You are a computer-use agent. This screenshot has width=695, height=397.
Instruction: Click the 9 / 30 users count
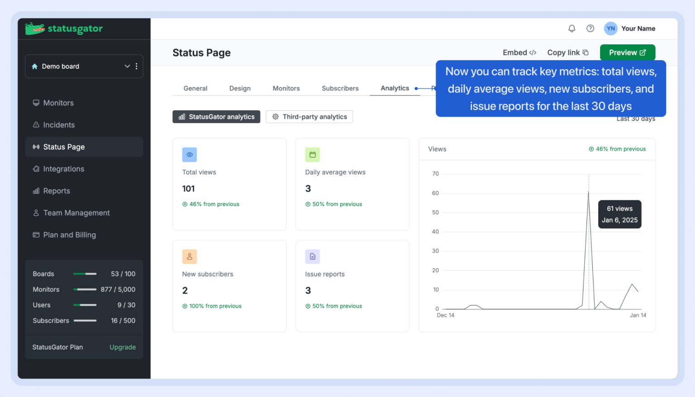point(126,305)
